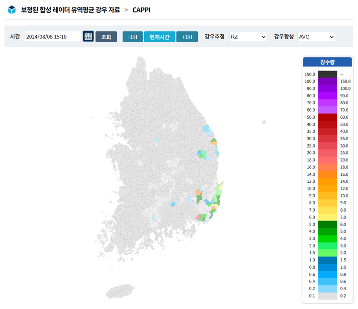Click the pink rainfall region on map
The height and width of the screenshot is (309, 358).
click(199, 217)
